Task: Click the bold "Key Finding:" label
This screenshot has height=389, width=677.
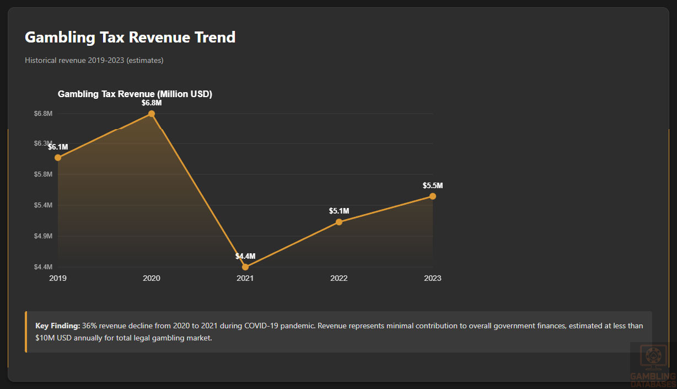Action: (x=58, y=326)
